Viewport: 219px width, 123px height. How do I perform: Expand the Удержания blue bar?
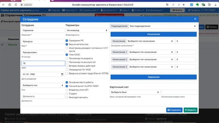[154, 77]
